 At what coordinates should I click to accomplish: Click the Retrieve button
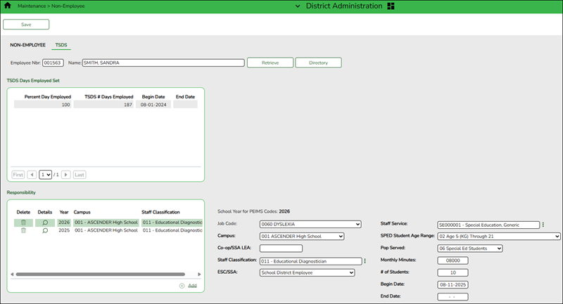click(x=270, y=62)
